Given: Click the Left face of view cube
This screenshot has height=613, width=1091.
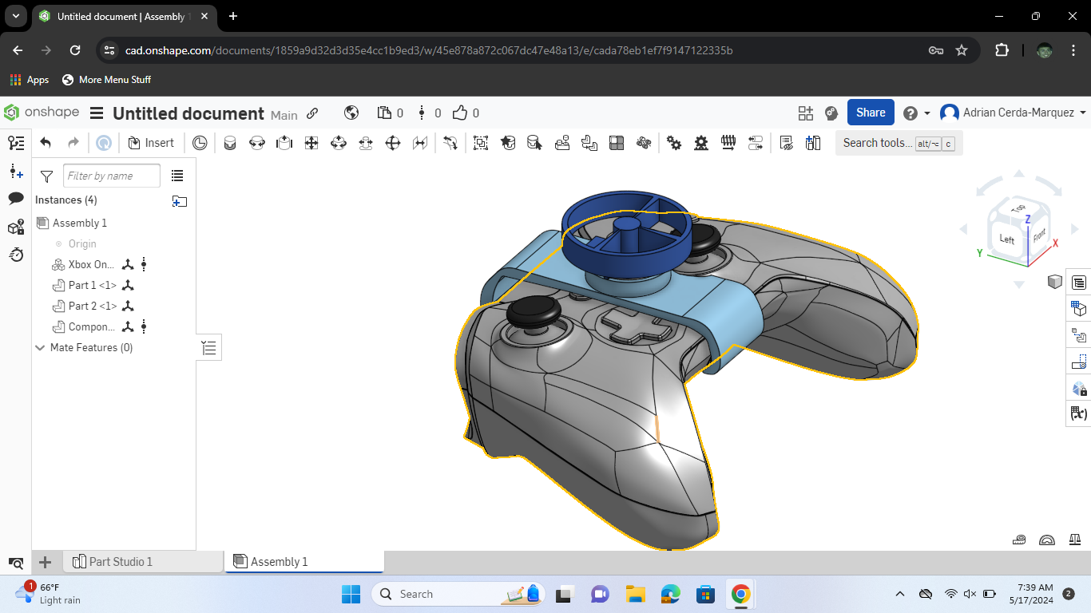Looking at the screenshot, I should pos(1006,239).
